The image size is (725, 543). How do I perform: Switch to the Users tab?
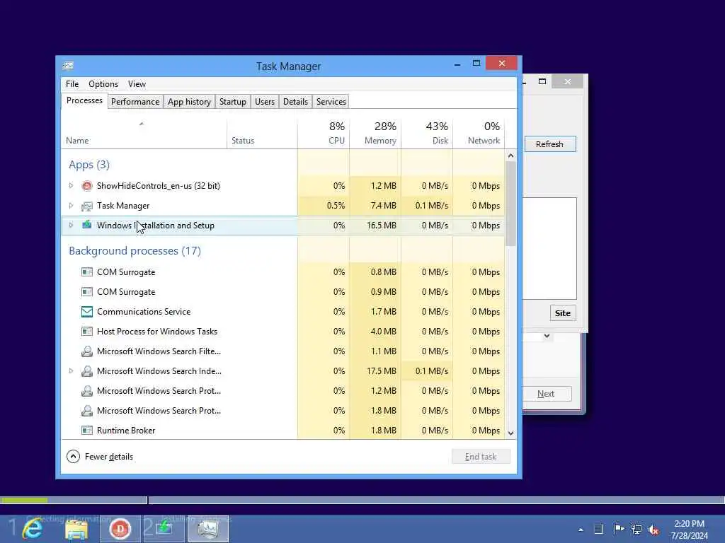pyautogui.click(x=265, y=102)
